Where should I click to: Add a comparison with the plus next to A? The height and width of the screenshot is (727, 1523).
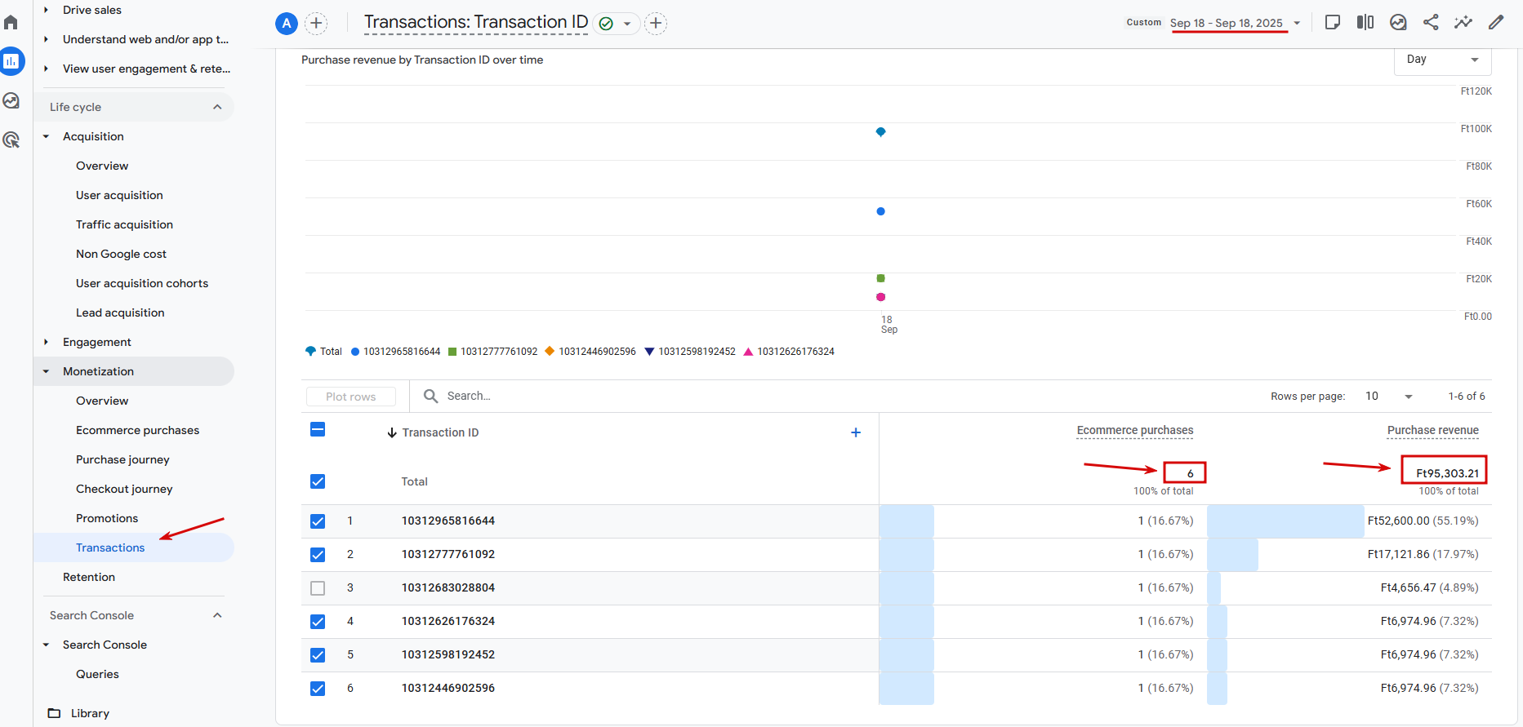(x=316, y=24)
